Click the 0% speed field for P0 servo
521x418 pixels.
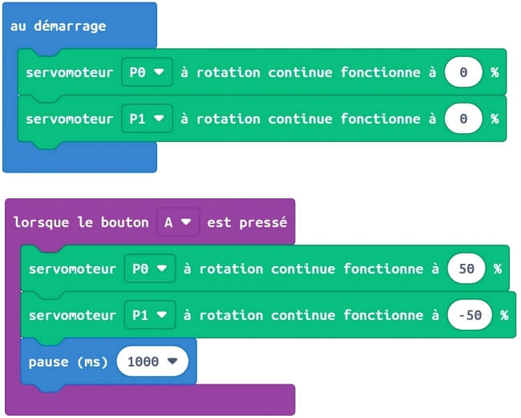click(x=463, y=72)
